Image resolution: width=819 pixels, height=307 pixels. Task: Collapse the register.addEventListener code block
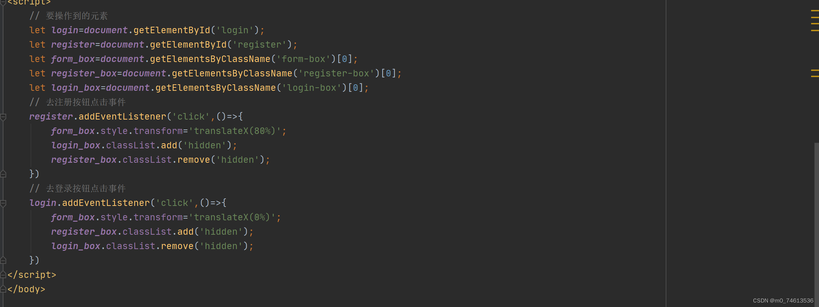click(x=3, y=117)
